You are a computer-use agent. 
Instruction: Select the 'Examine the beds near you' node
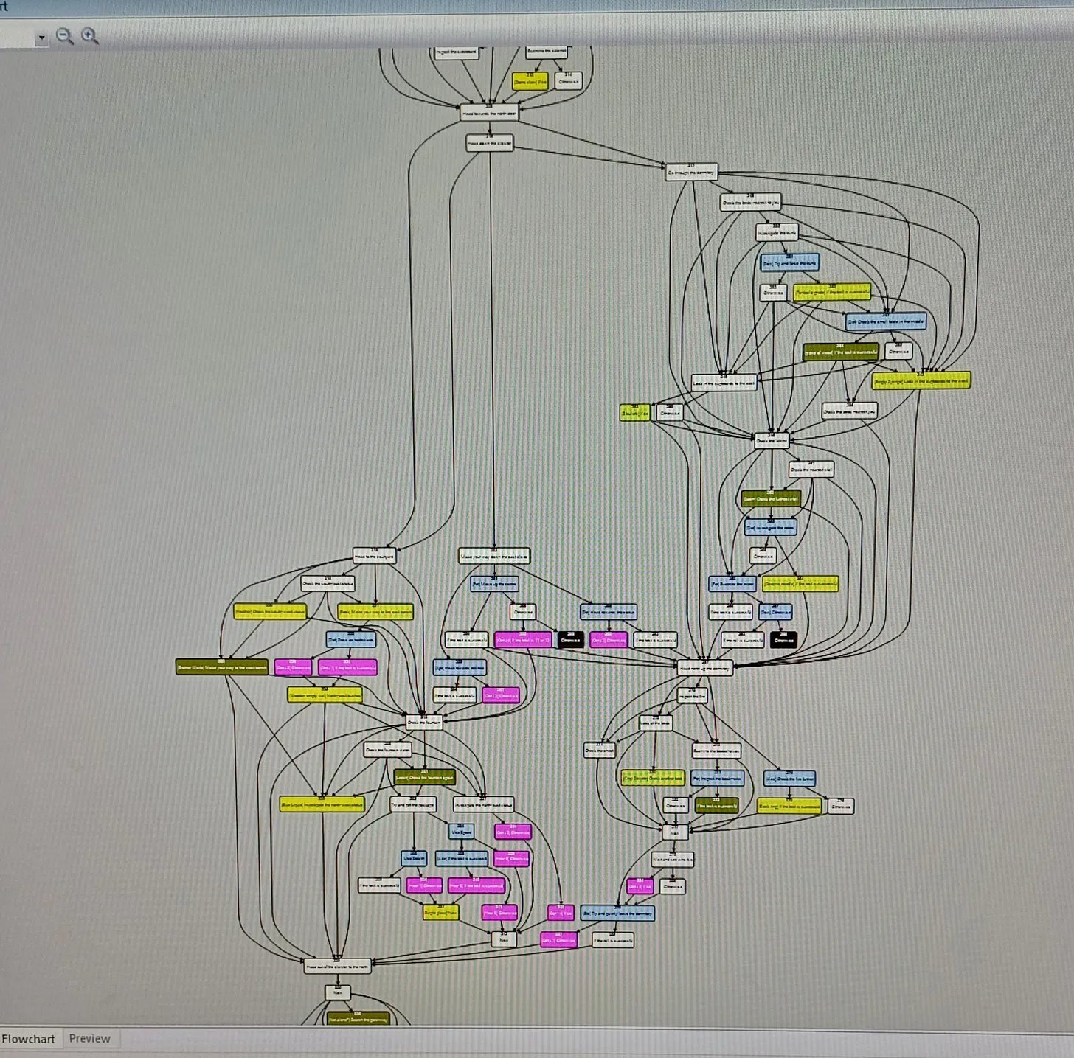[717, 751]
